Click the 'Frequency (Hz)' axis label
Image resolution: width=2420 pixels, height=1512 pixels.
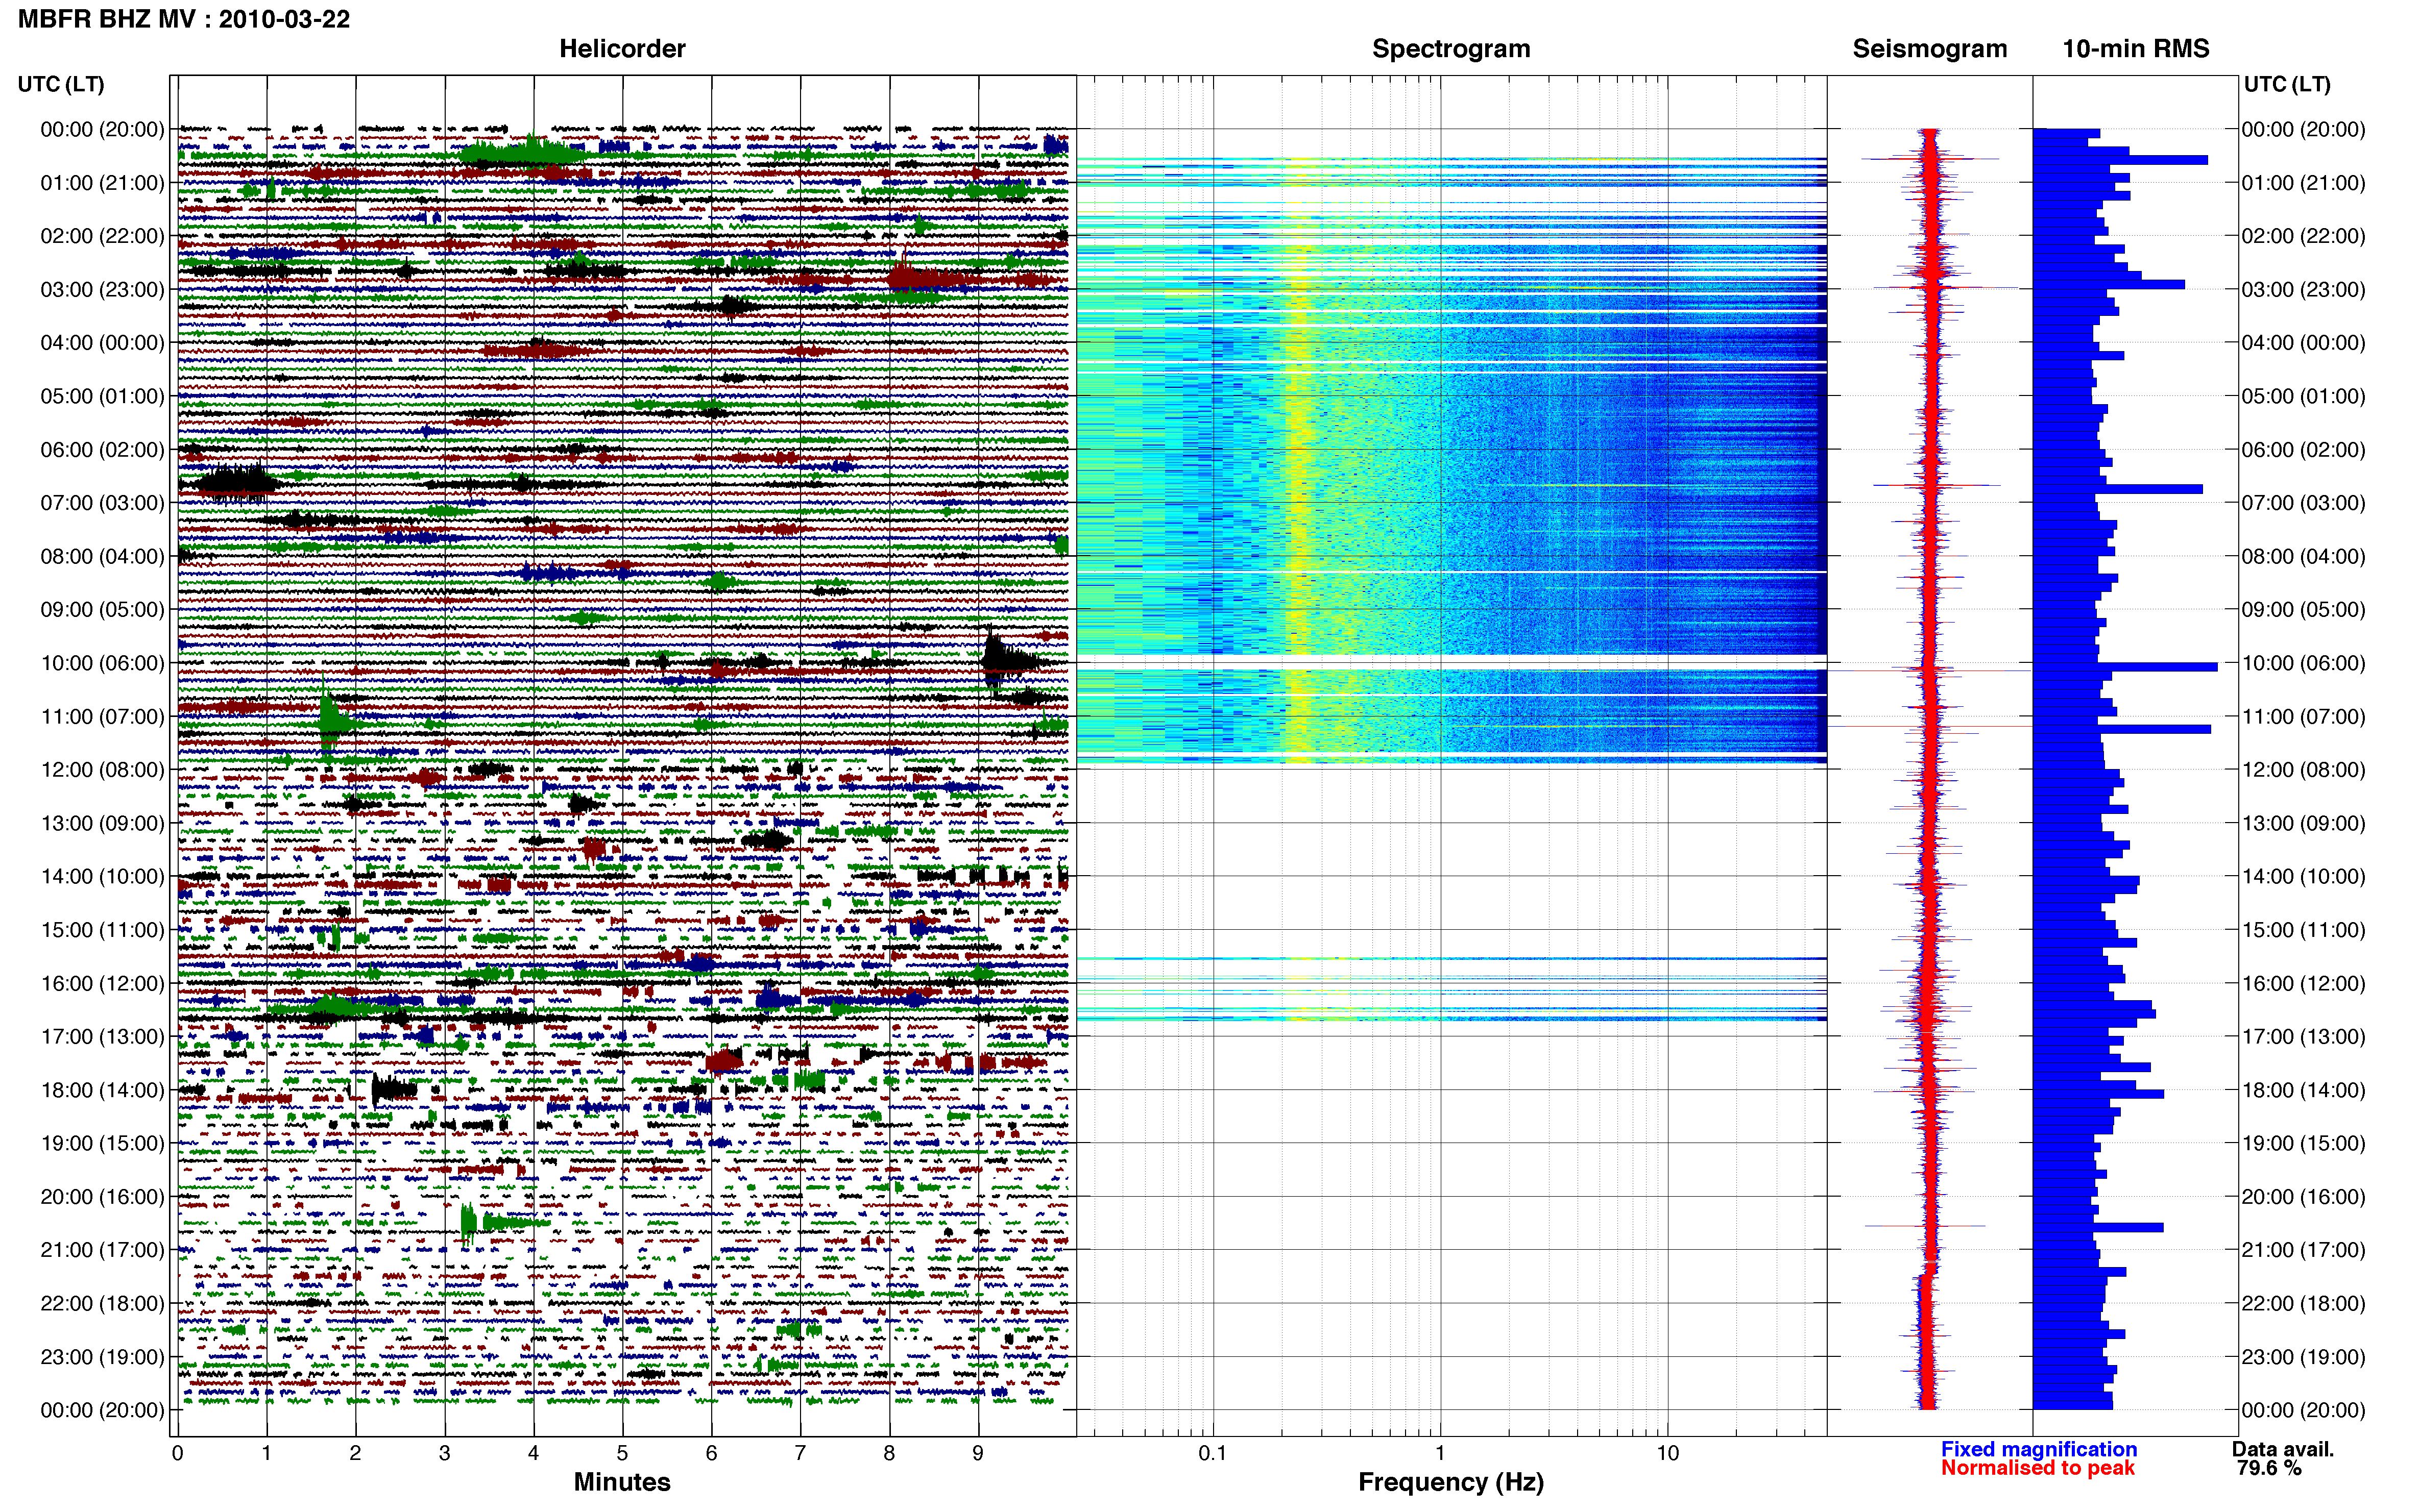click(1450, 1482)
